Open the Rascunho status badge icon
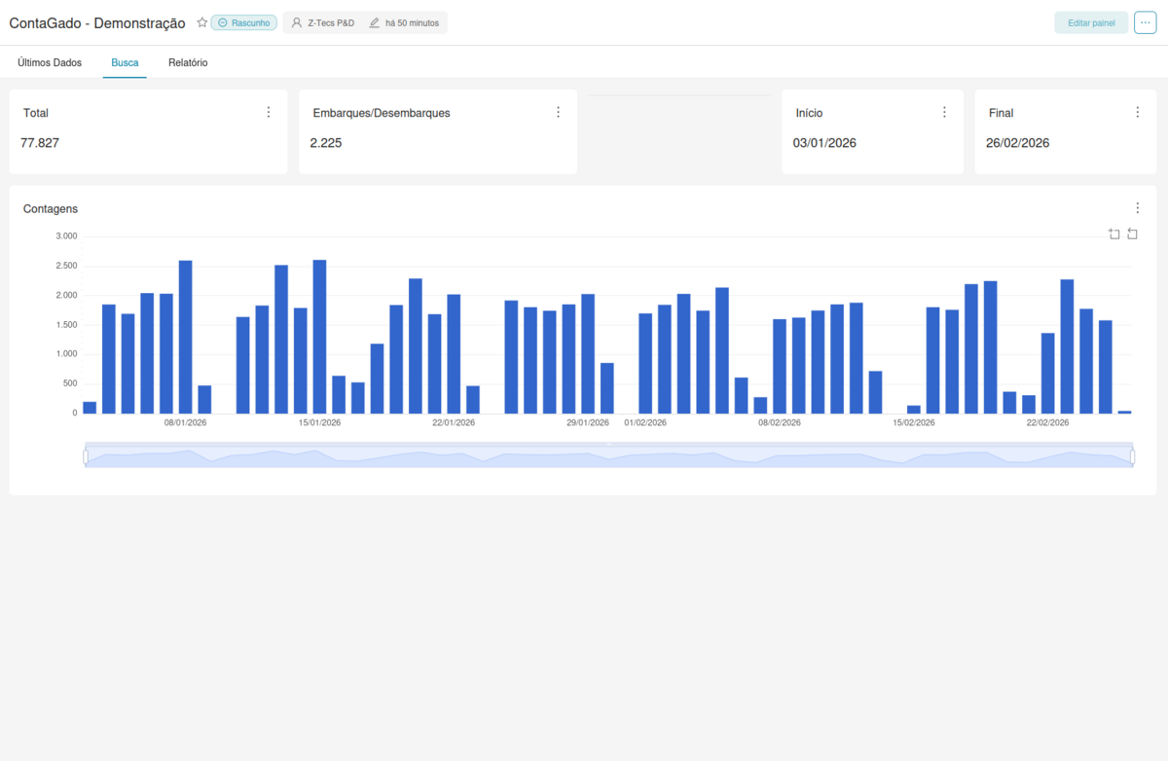The image size is (1168, 761). [223, 22]
